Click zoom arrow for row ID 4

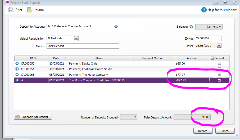pyautogui.click(x=17, y=80)
